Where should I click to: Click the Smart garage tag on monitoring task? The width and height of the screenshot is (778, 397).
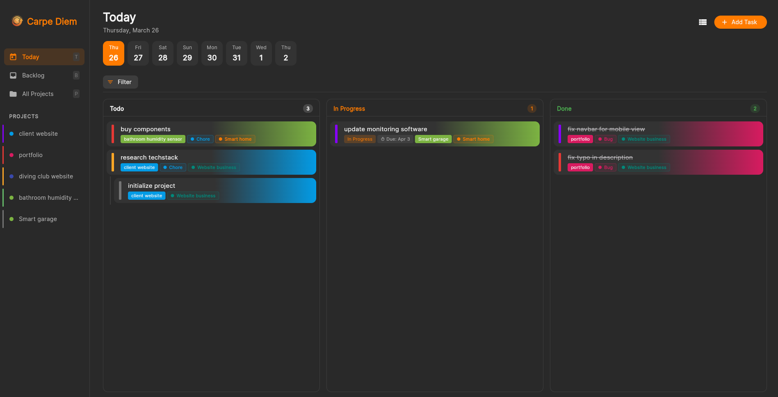pos(433,139)
